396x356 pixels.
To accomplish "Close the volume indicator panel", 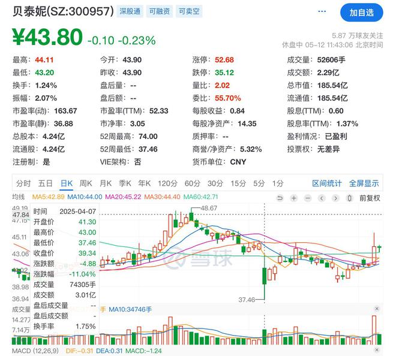I will (x=377, y=309).
